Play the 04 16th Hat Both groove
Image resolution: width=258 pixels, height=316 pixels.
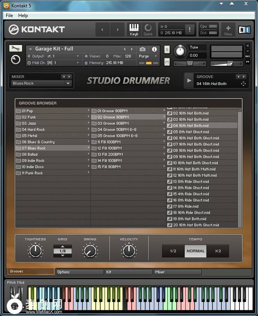[x=189, y=80]
